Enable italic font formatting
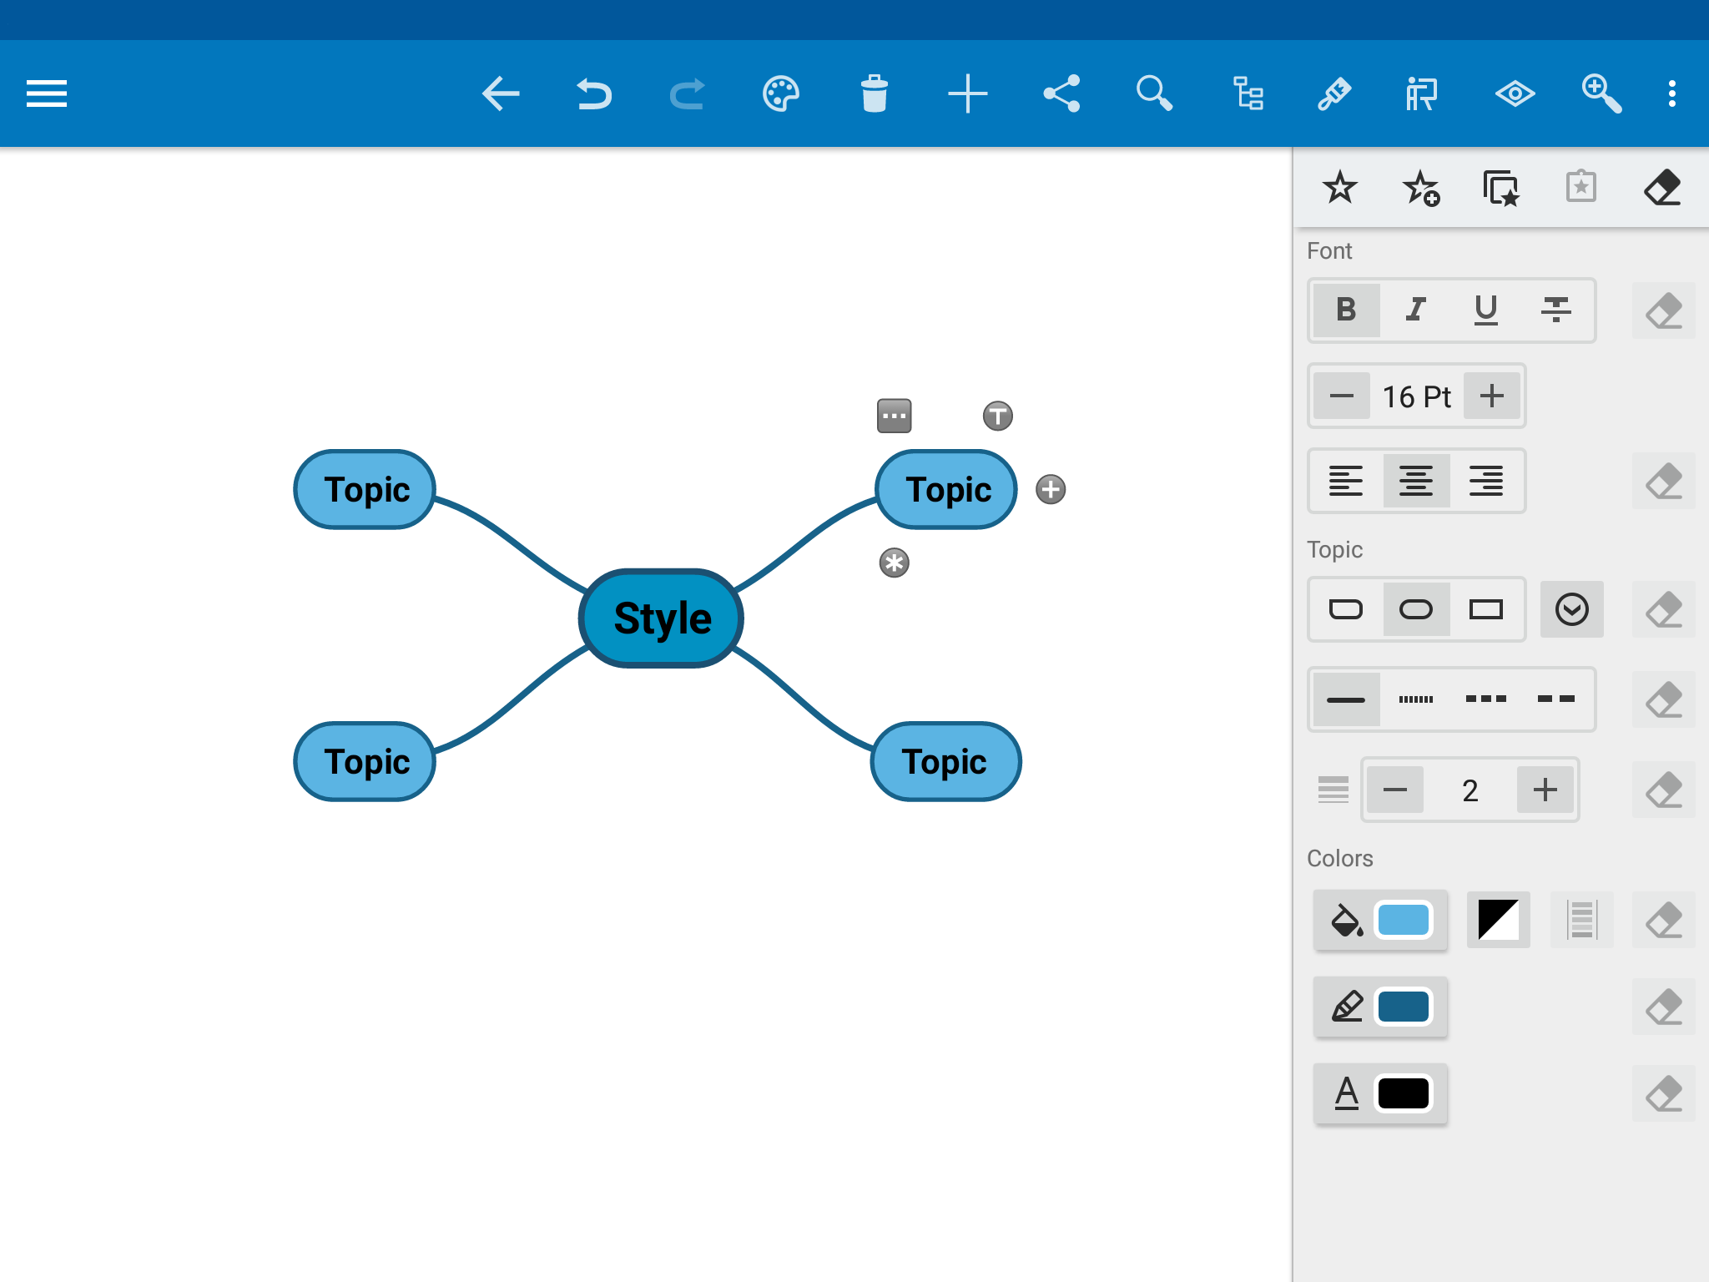The image size is (1709, 1282). tap(1415, 310)
